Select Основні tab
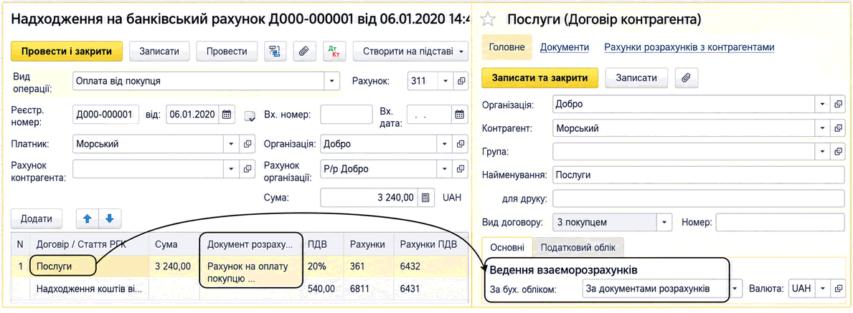The height and width of the screenshot is (313, 853). point(507,248)
